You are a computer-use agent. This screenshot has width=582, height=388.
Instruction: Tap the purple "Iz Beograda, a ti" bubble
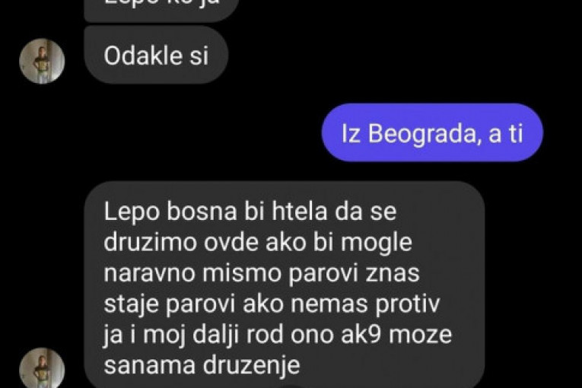[x=432, y=132]
